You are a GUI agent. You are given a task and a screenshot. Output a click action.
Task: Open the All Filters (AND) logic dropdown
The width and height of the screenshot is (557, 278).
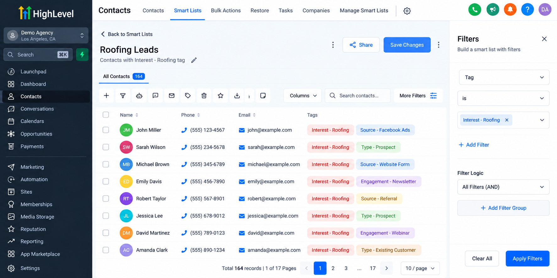tap(503, 187)
